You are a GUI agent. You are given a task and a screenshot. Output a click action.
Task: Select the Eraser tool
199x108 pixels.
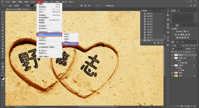pos(3,43)
